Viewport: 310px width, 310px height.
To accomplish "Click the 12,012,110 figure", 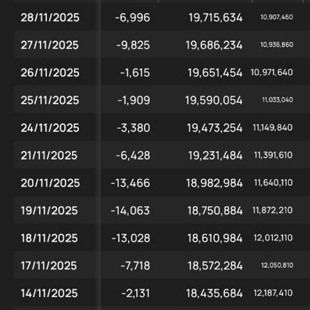I will coord(273,238).
